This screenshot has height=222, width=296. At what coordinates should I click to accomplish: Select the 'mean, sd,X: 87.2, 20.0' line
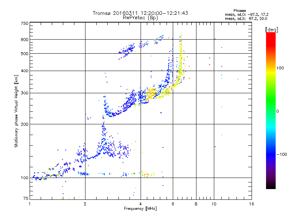[246, 18]
